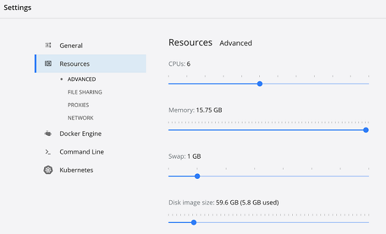
Task: Open the PROXIES subsection
Action: point(78,105)
